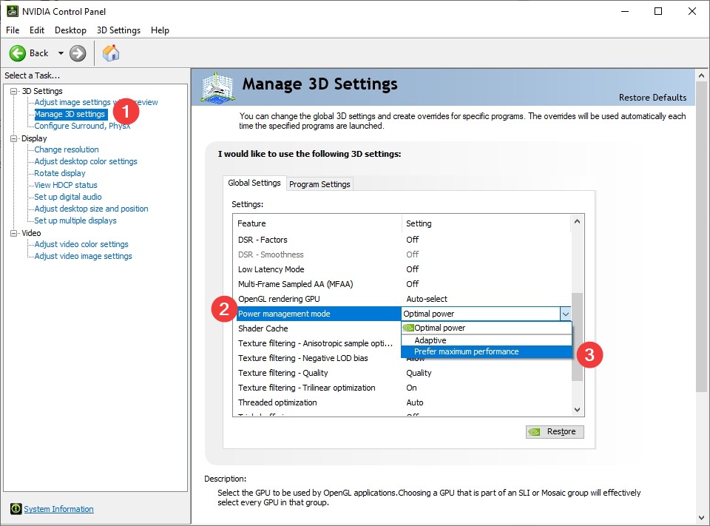Collapse the 3D Settings tree node
Viewport: 710px width, 526px height.
[x=14, y=91]
